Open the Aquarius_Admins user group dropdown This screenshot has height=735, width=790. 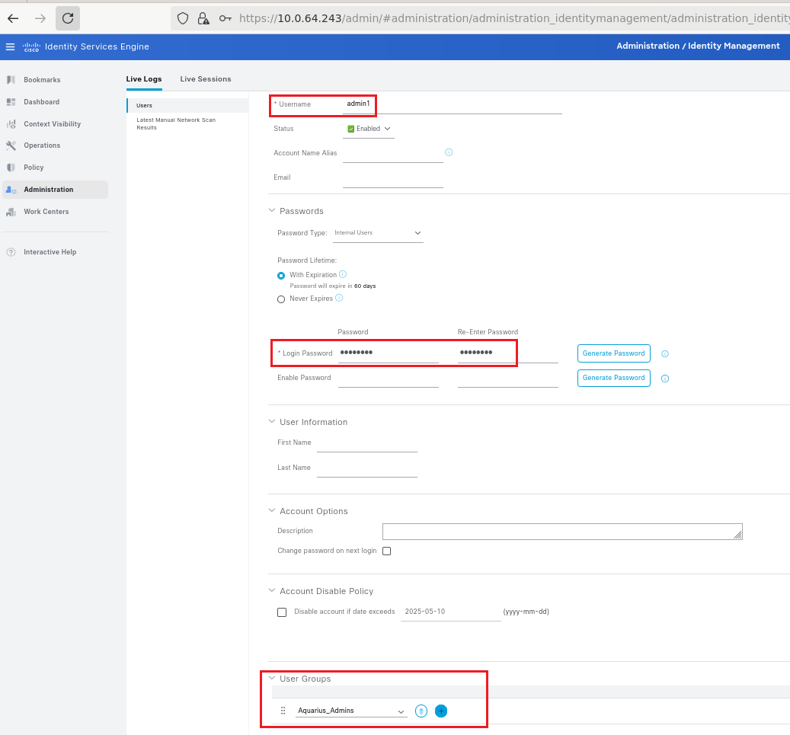click(x=351, y=711)
